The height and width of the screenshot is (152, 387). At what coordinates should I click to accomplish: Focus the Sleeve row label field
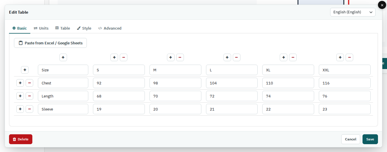63,109
